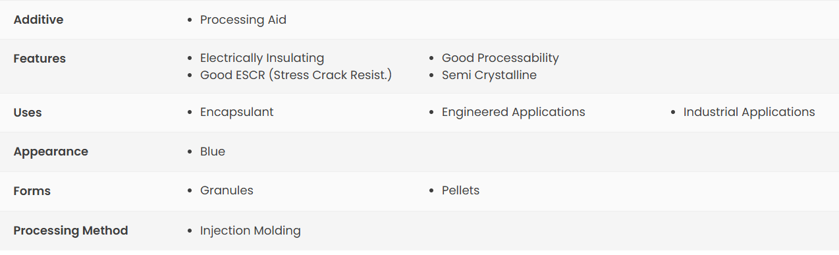The width and height of the screenshot is (839, 255).
Task: Click the Additive row label
Action: (x=38, y=20)
